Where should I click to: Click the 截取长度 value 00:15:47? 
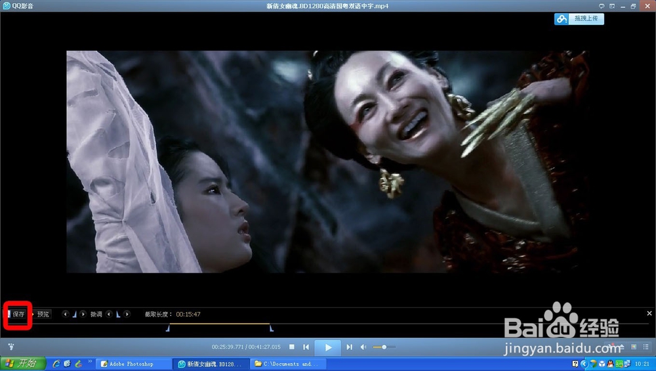188,314
